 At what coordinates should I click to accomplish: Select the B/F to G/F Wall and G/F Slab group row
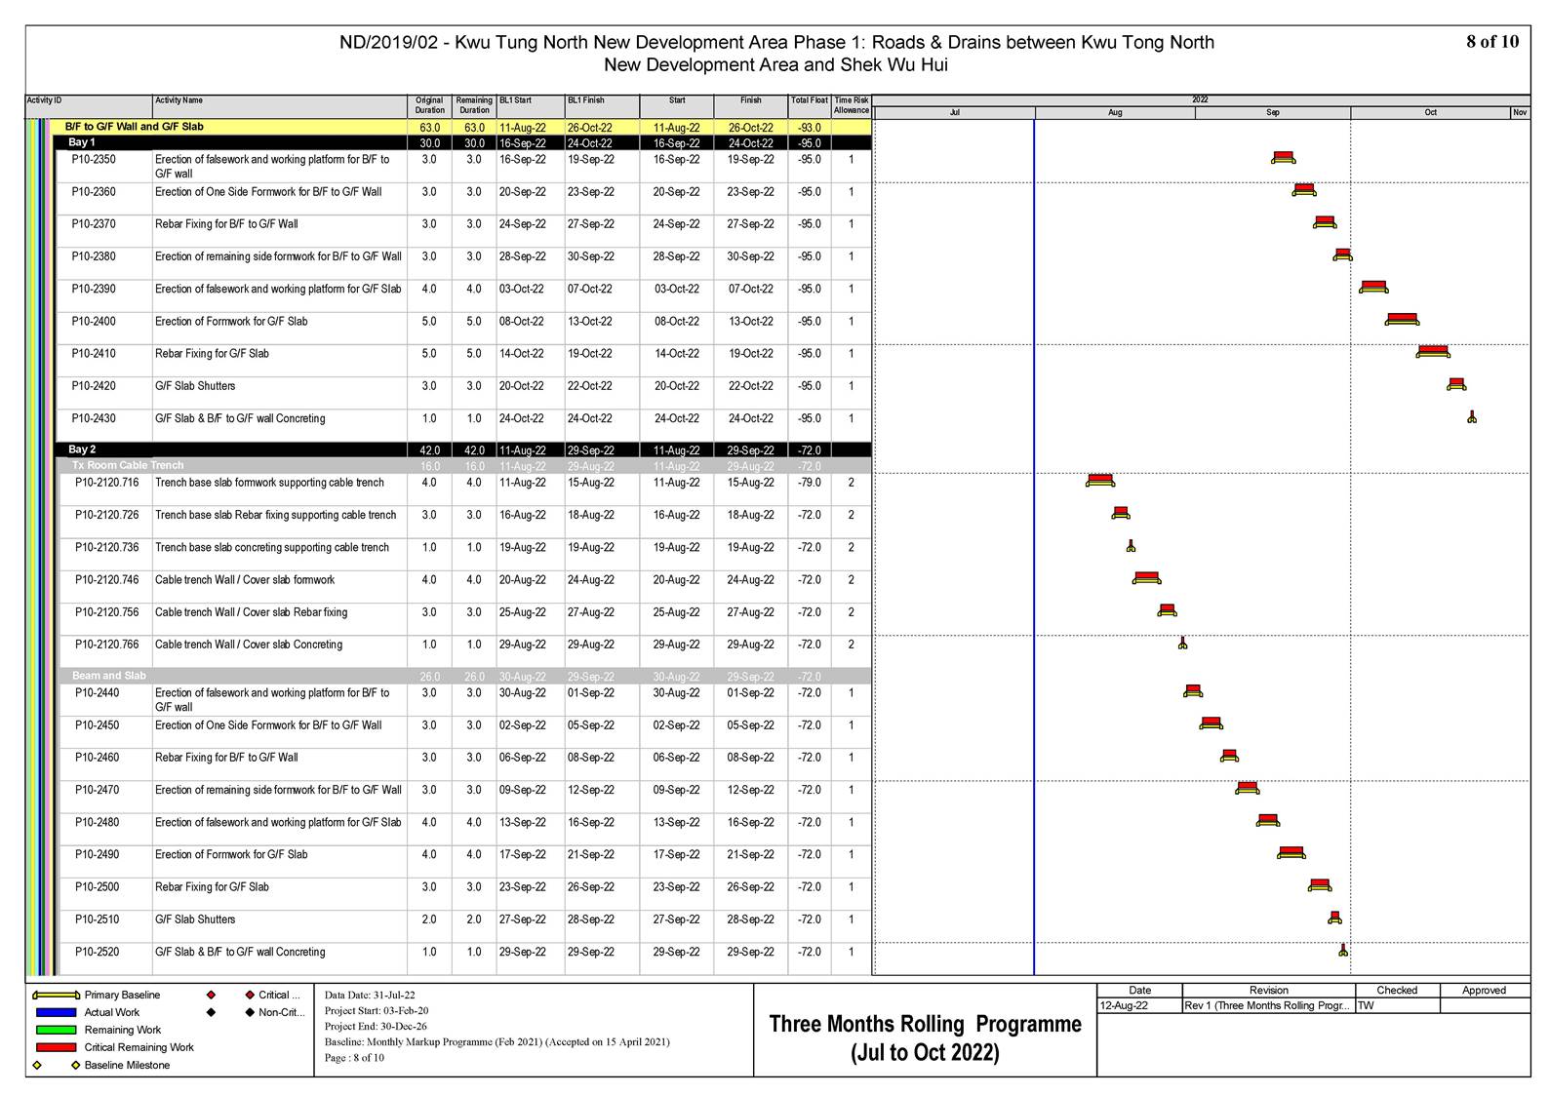[463, 127]
